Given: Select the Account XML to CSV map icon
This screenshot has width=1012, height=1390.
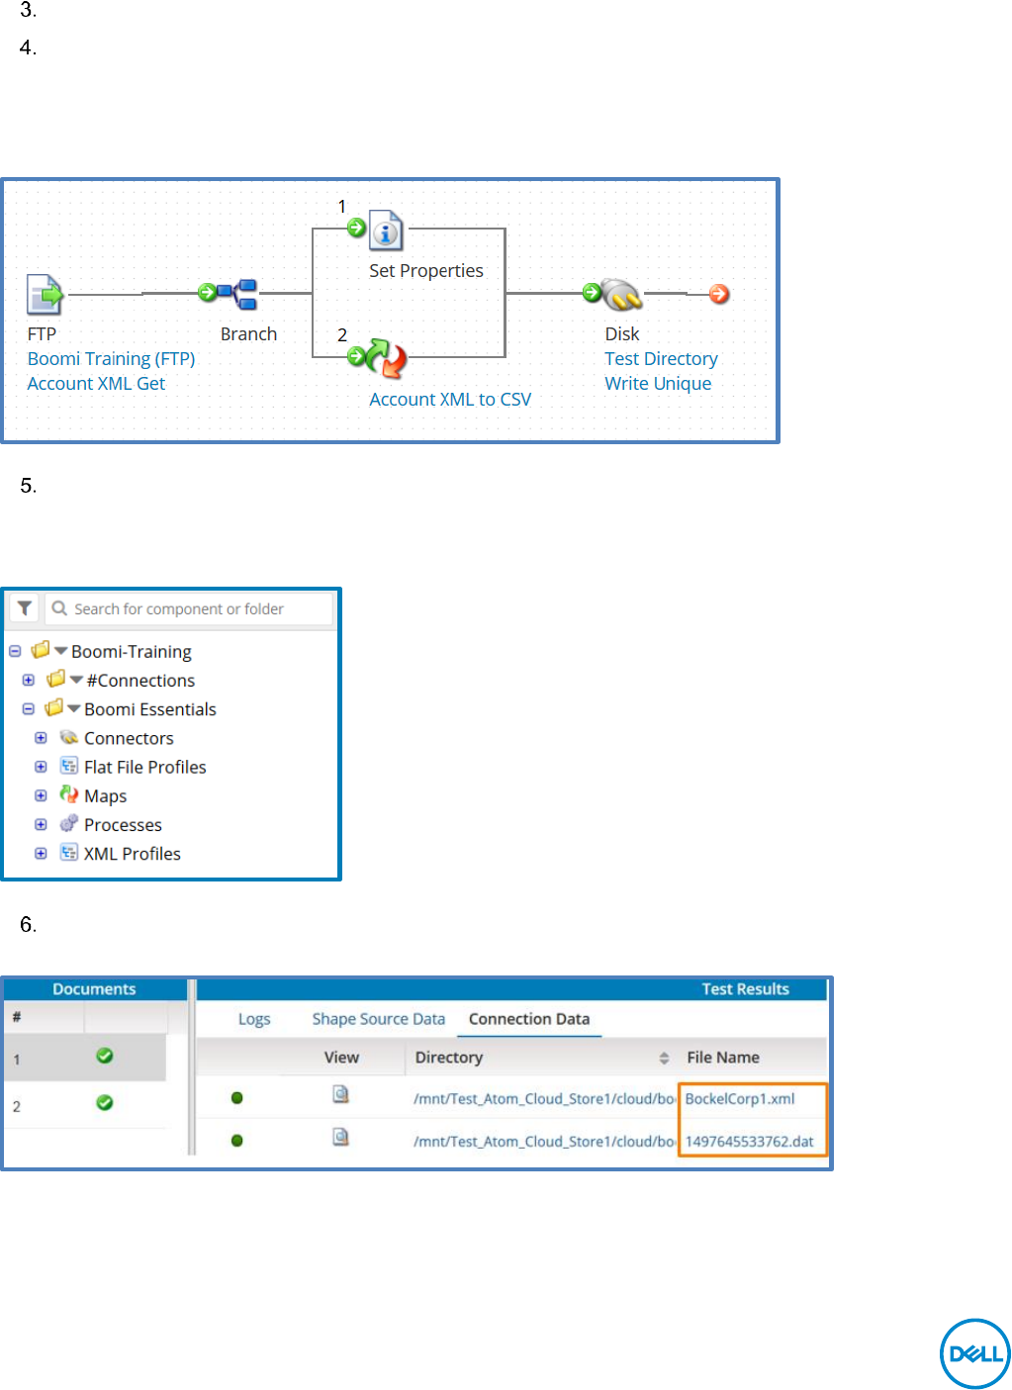Looking at the screenshot, I should click(386, 357).
